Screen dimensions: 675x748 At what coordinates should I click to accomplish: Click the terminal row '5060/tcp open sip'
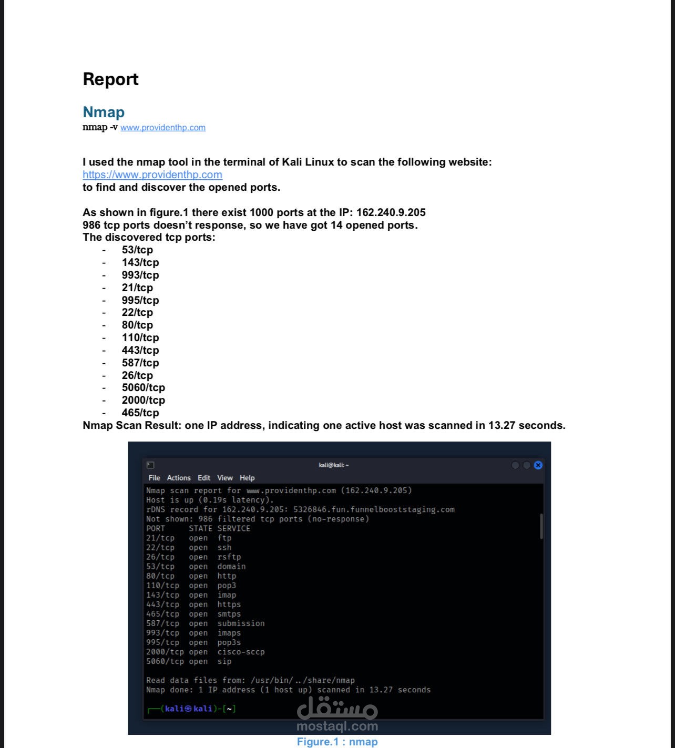(x=189, y=661)
